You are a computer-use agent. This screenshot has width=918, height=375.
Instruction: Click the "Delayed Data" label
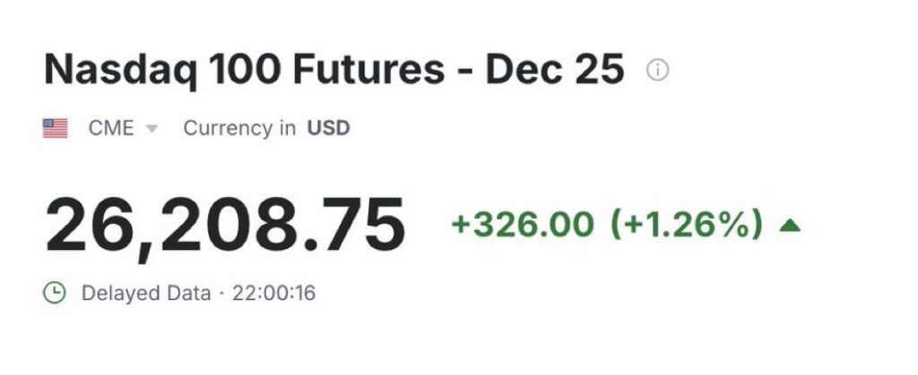tap(146, 293)
